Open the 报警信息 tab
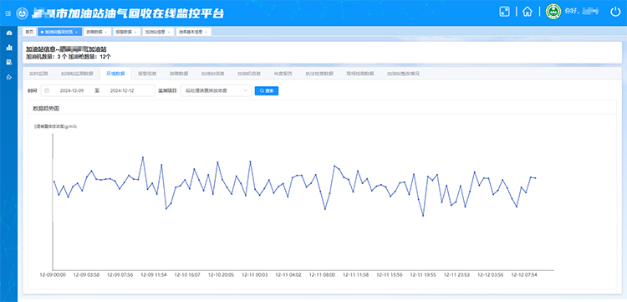 click(x=147, y=74)
